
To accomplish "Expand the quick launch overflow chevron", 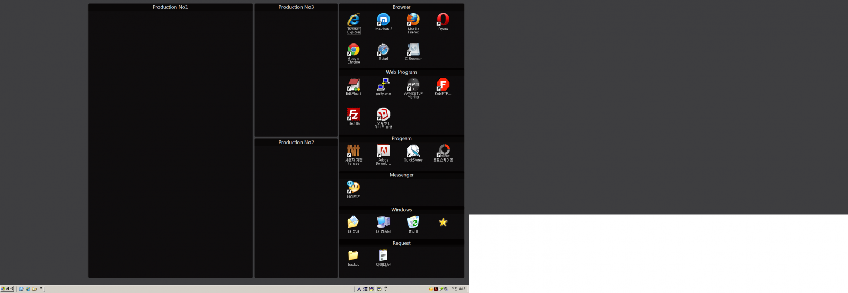I will pyautogui.click(x=41, y=289).
